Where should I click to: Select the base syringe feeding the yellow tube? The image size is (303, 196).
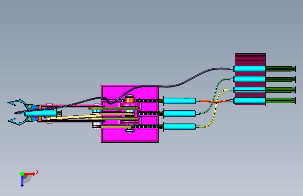coord(180,127)
